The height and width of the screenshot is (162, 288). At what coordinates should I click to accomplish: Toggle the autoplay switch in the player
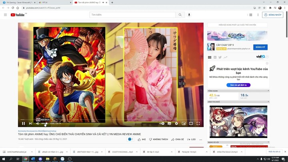click(x=162, y=124)
